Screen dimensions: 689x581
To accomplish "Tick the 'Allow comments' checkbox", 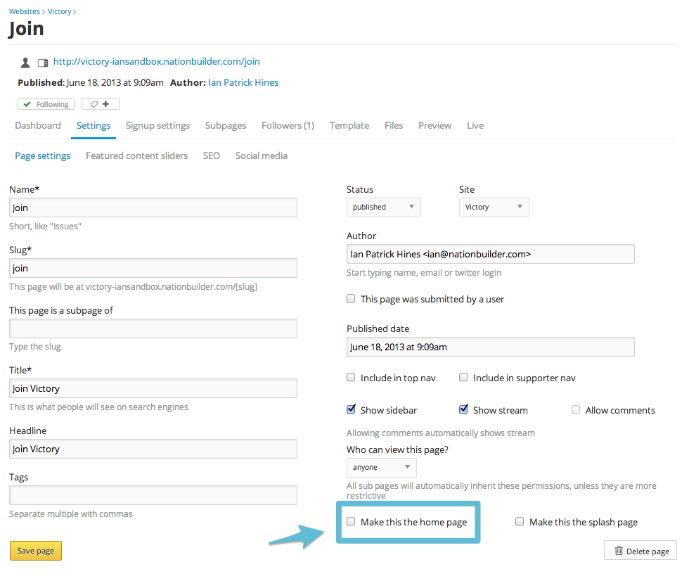I will tap(576, 409).
